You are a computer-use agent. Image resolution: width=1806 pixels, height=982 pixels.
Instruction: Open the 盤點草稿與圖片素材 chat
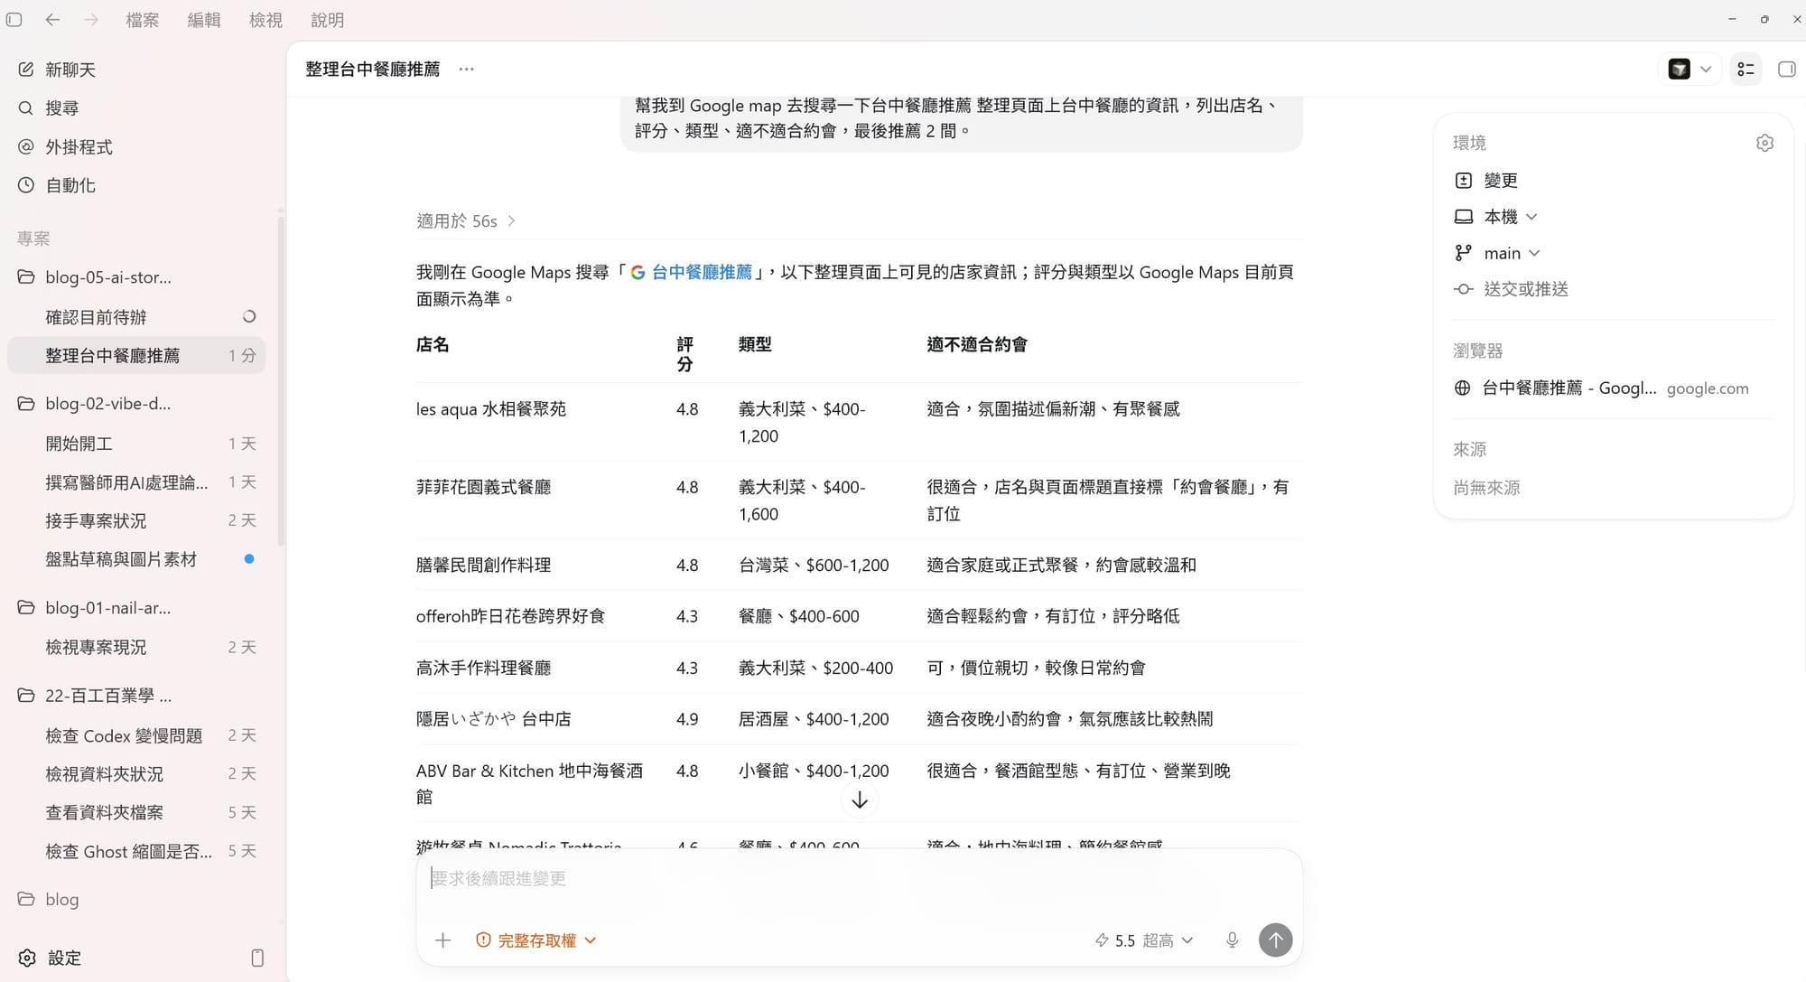(x=135, y=559)
